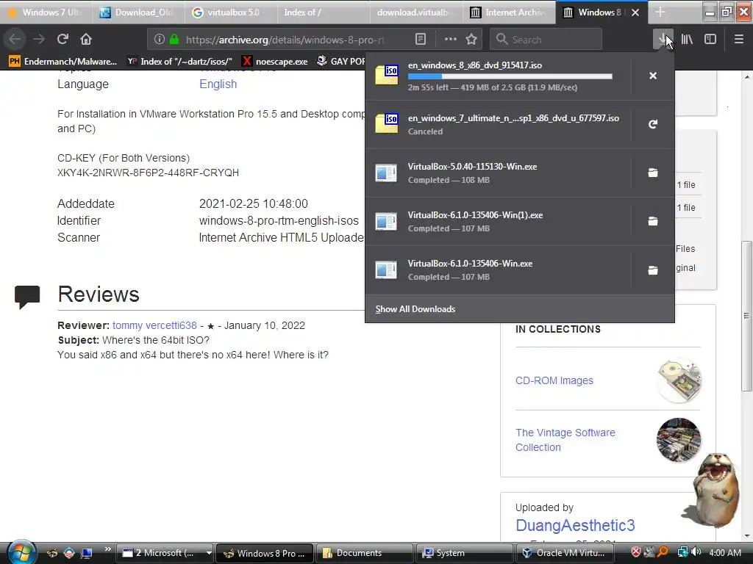The image size is (753, 564).
Task: Open containing folder for VirtualBox-6.1.0-135406-Win.exe
Action: (653, 270)
